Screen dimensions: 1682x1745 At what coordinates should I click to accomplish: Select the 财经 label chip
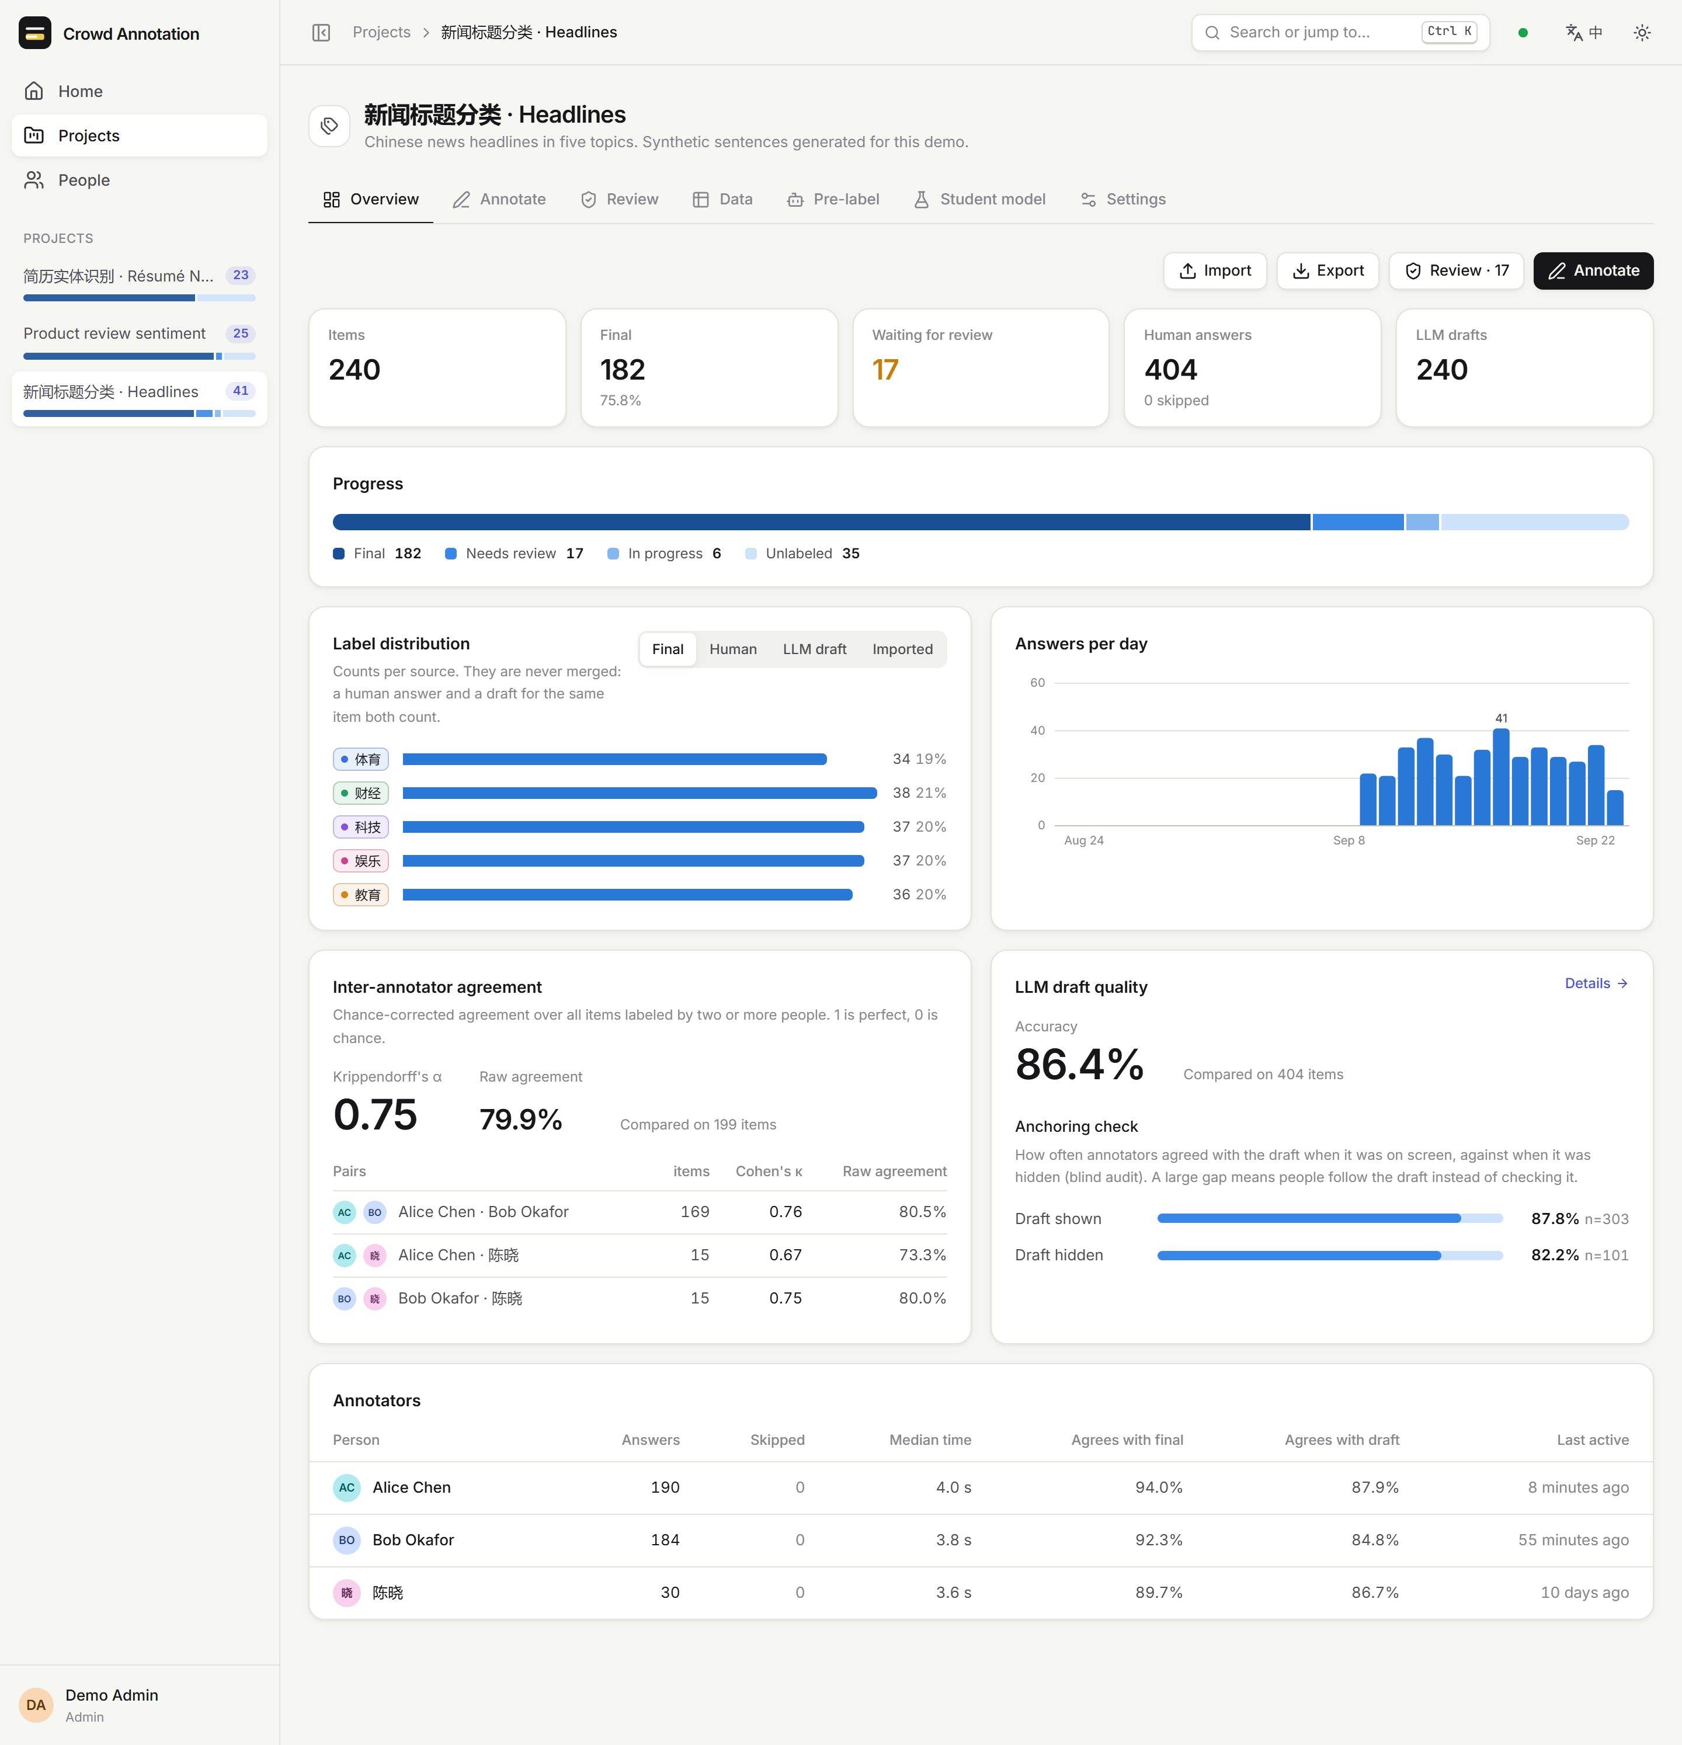point(360,793)
